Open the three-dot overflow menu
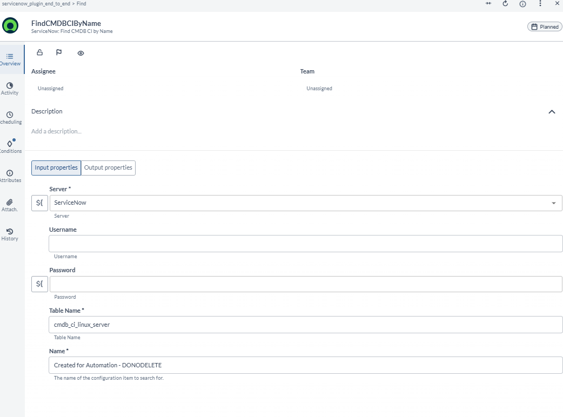Image resolution: width=563 pixels, height=417 pixels. 540,4
